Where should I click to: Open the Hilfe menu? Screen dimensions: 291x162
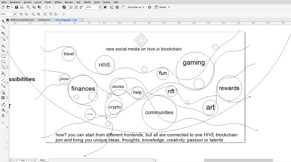click(x=116, y=2)
